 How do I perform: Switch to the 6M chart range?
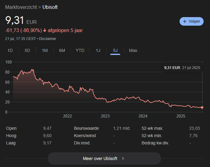62,50
